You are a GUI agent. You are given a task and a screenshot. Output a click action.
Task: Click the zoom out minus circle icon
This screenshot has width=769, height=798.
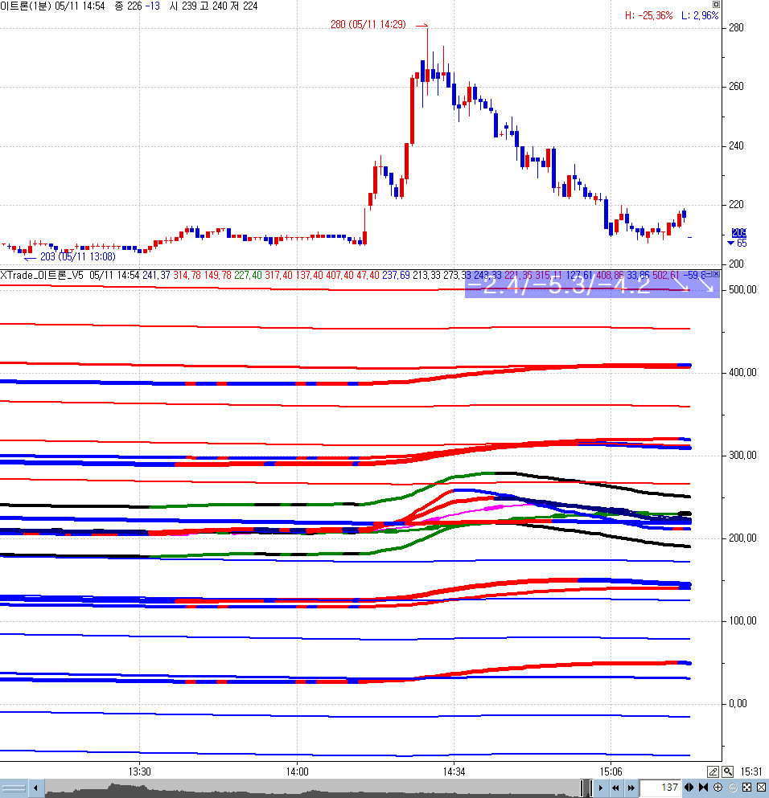pyautogui.click(x=732, y=788)
